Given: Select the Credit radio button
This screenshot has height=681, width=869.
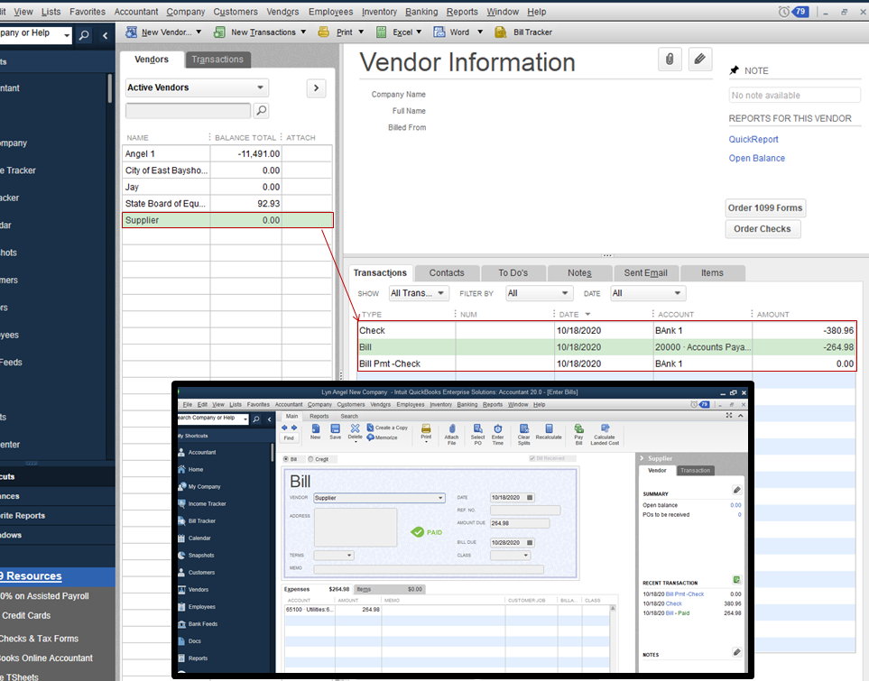Looking at the screenshot, I should click(311, 459).
